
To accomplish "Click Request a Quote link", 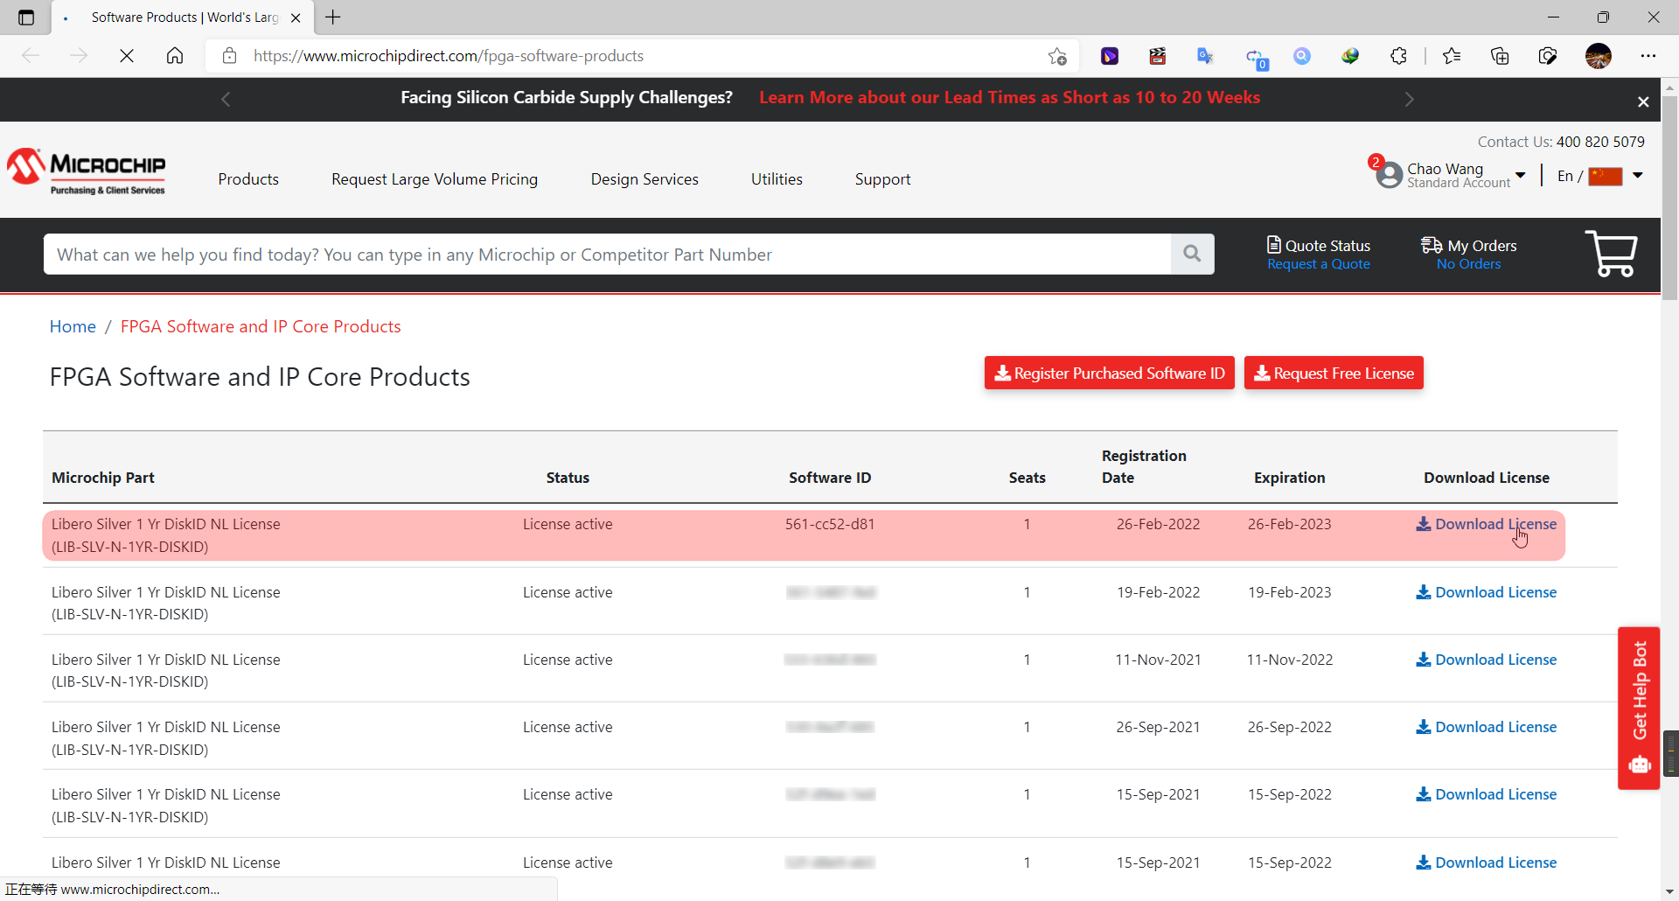I will tap(1319, 264).
